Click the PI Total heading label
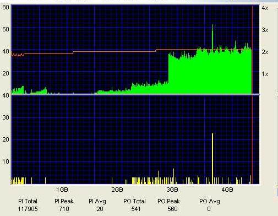The height and width of the screenshot is (216, 278). tap(28, 201)
